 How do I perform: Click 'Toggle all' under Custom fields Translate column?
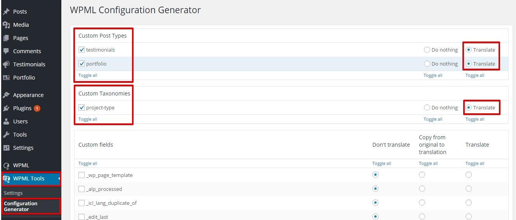pyautogui.click(x=475, y=163)
